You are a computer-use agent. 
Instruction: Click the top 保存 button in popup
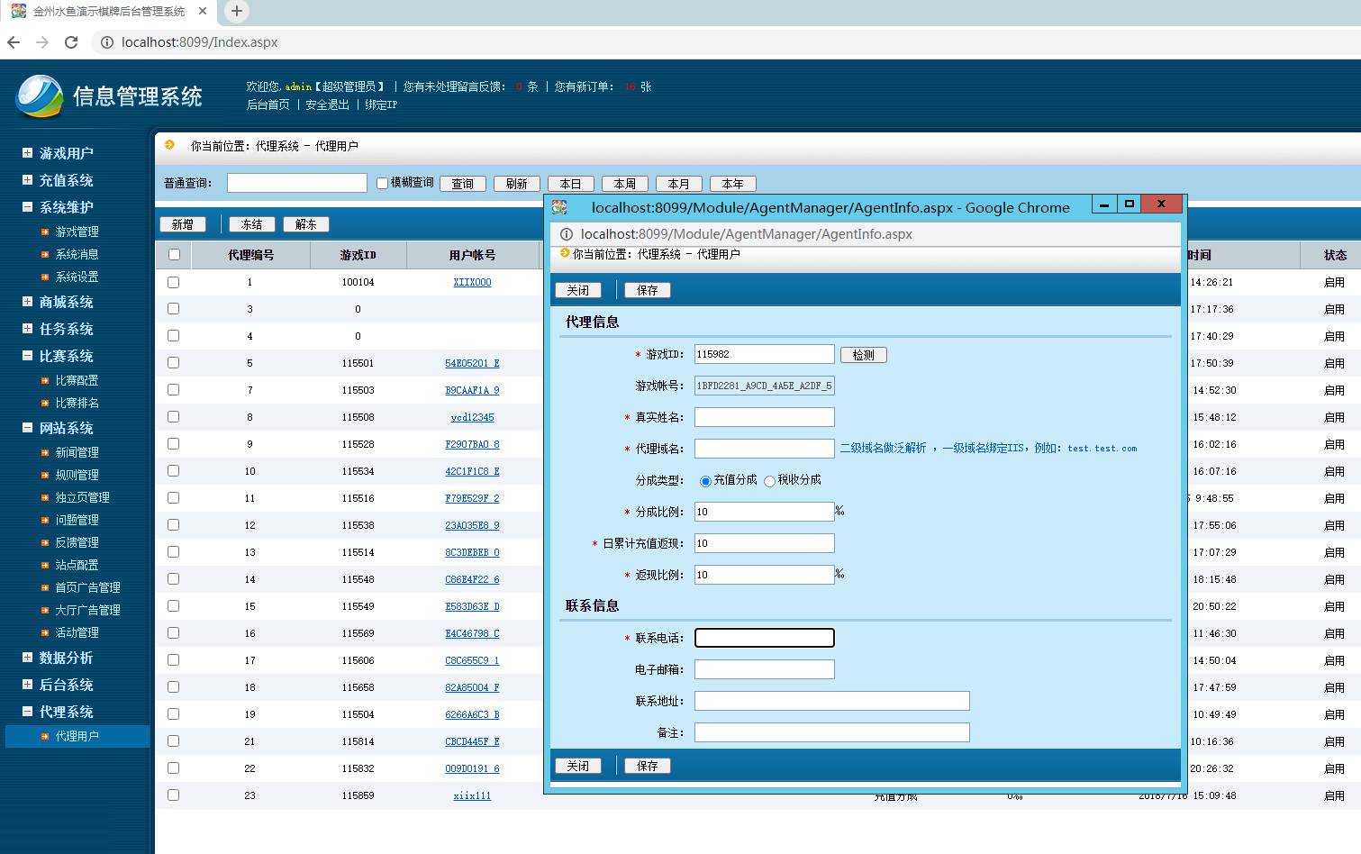click(647, 290)
